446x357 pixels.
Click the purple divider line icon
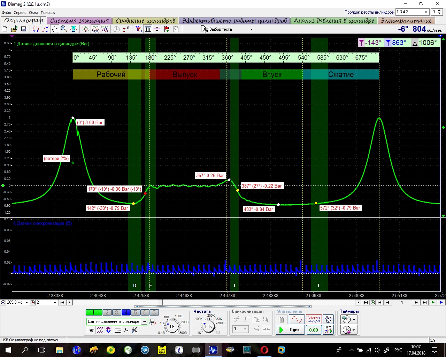tap(157, 29)
